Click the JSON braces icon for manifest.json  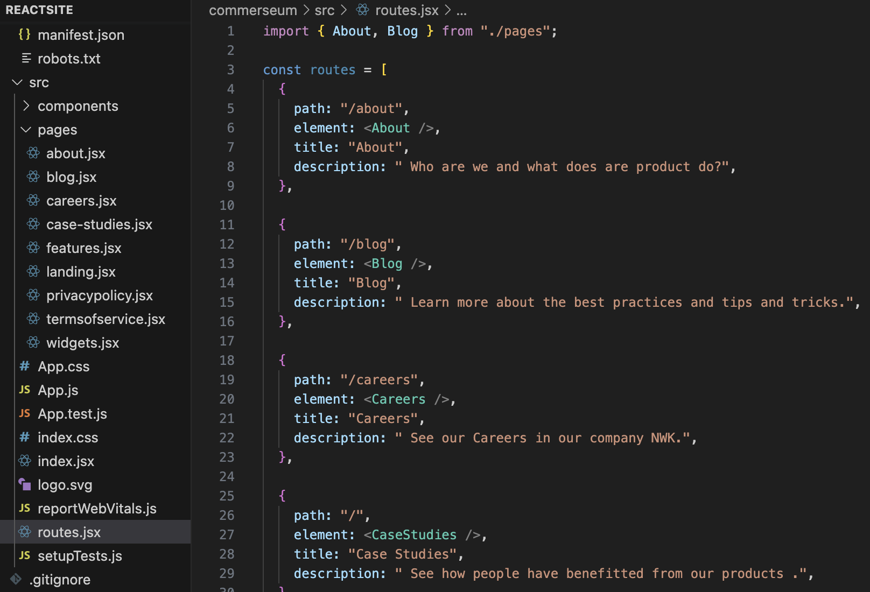click(x=24, y=35)
